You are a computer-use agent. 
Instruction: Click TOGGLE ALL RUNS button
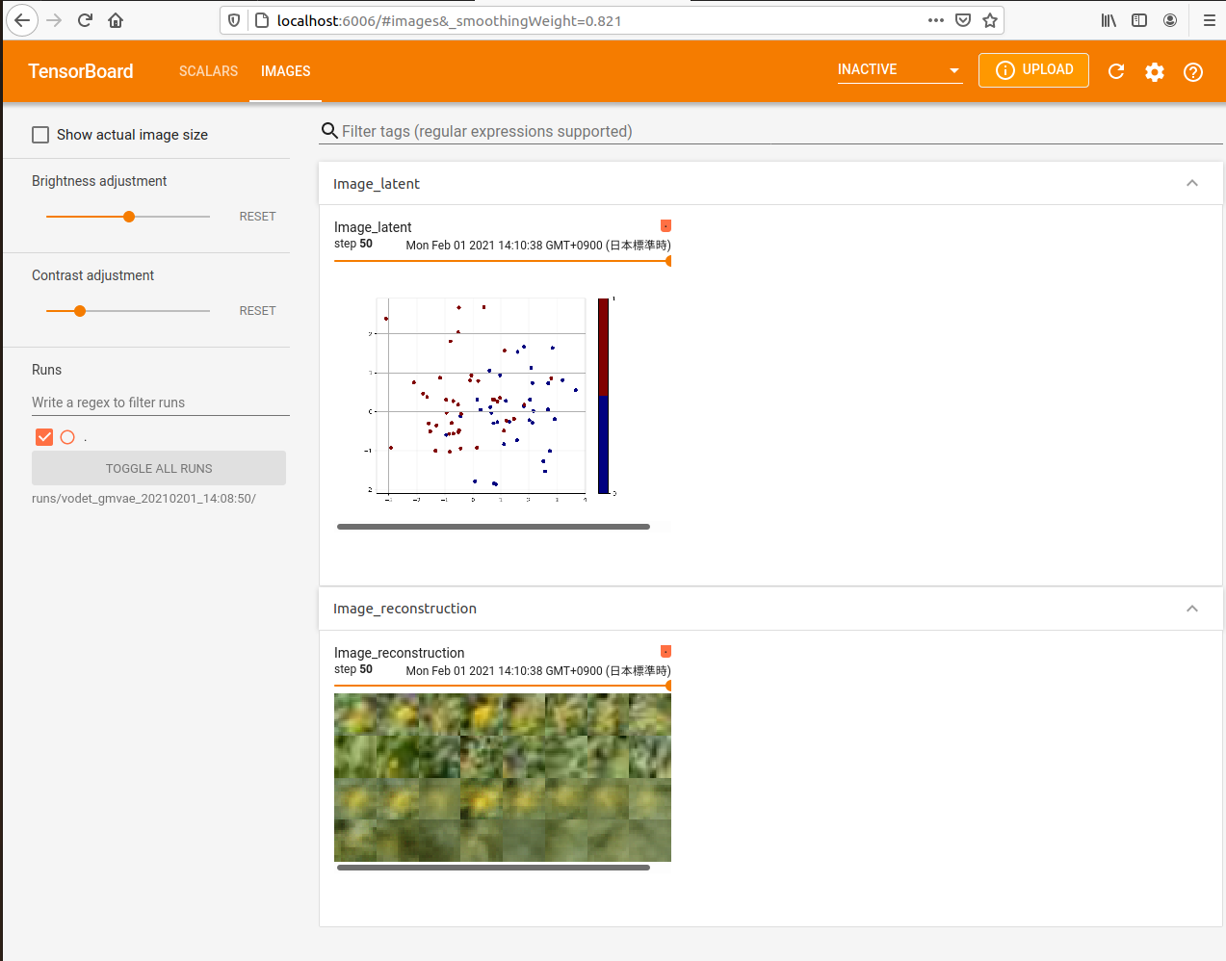[x=159, y=468]
